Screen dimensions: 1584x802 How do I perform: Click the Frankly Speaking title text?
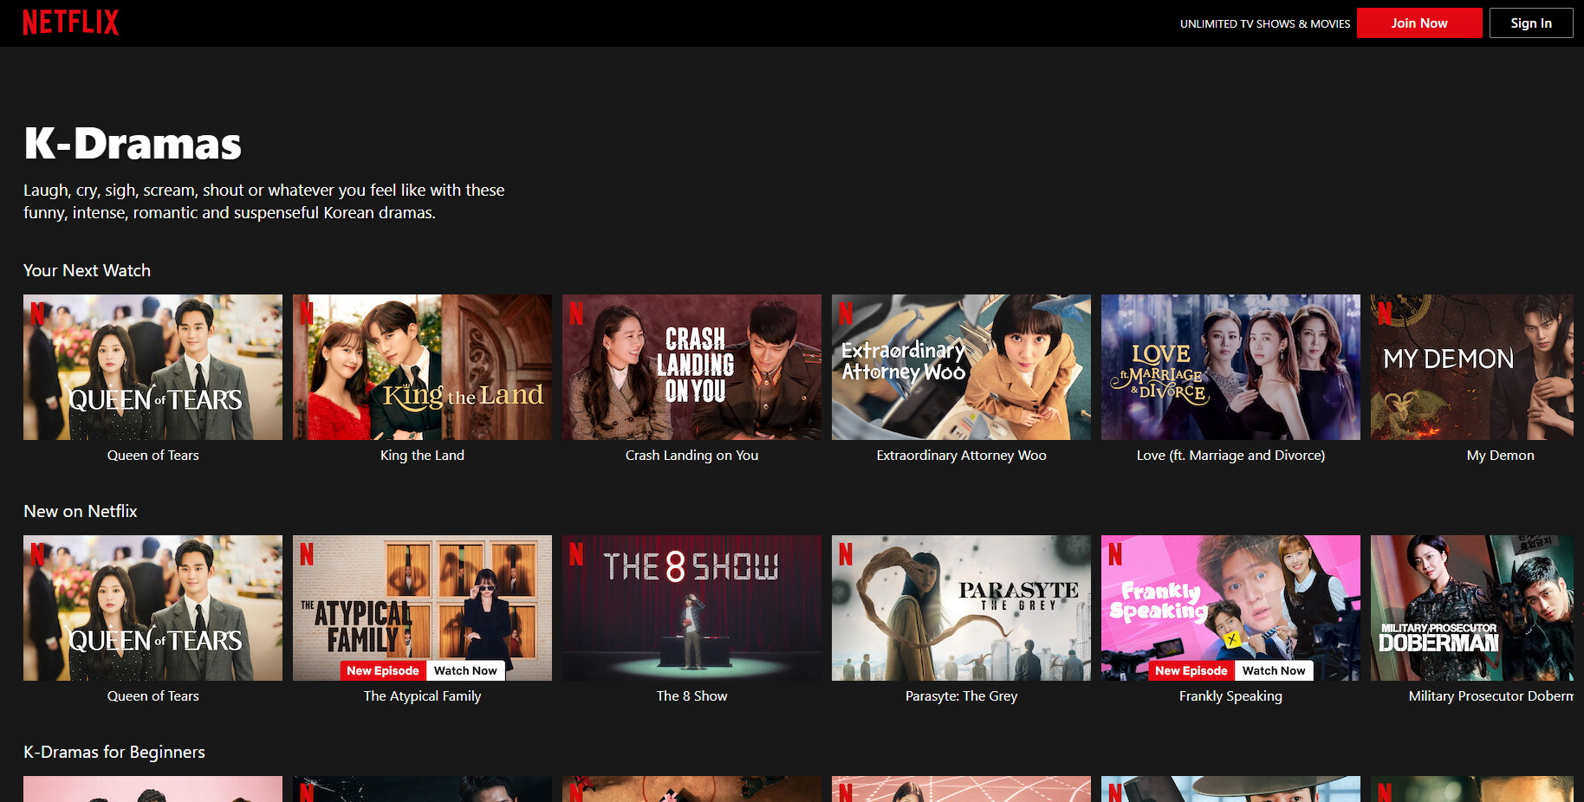pos(1230,696)
